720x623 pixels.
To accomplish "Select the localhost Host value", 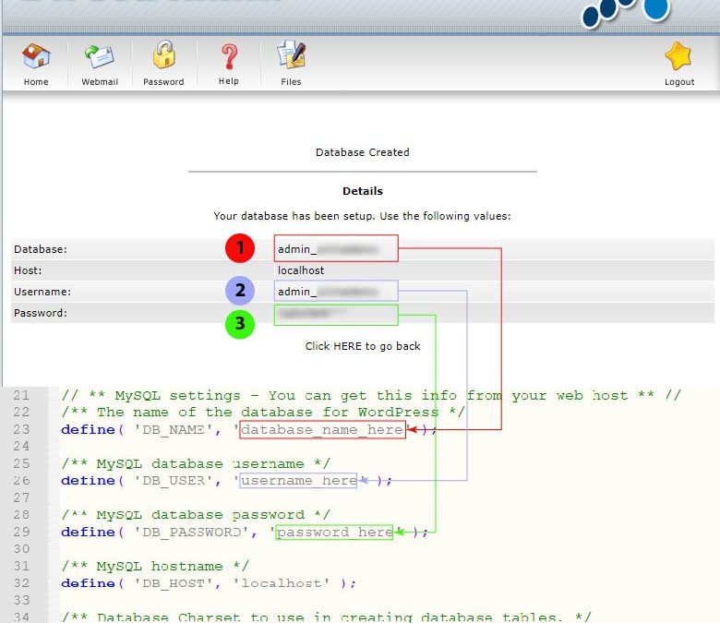I will pos(301,270).
